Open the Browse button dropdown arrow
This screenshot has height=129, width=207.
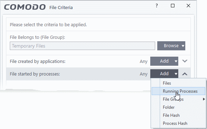(183, 46)
